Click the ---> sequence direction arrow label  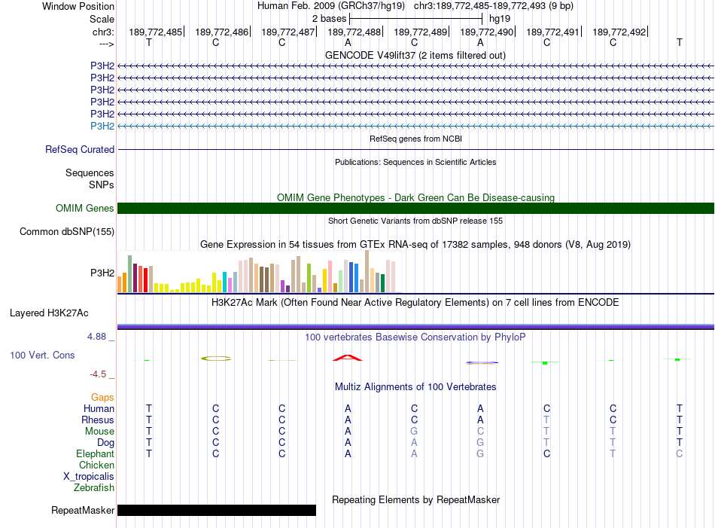(x=107, y=44)
